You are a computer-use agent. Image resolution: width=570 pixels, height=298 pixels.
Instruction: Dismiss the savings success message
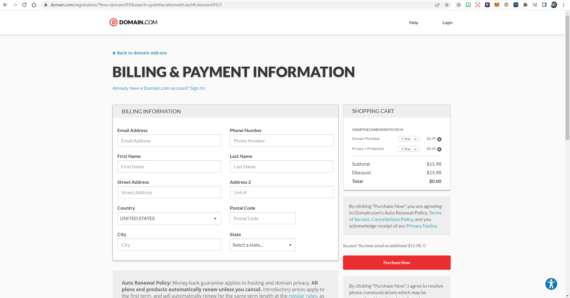click(x=425, y=246)
